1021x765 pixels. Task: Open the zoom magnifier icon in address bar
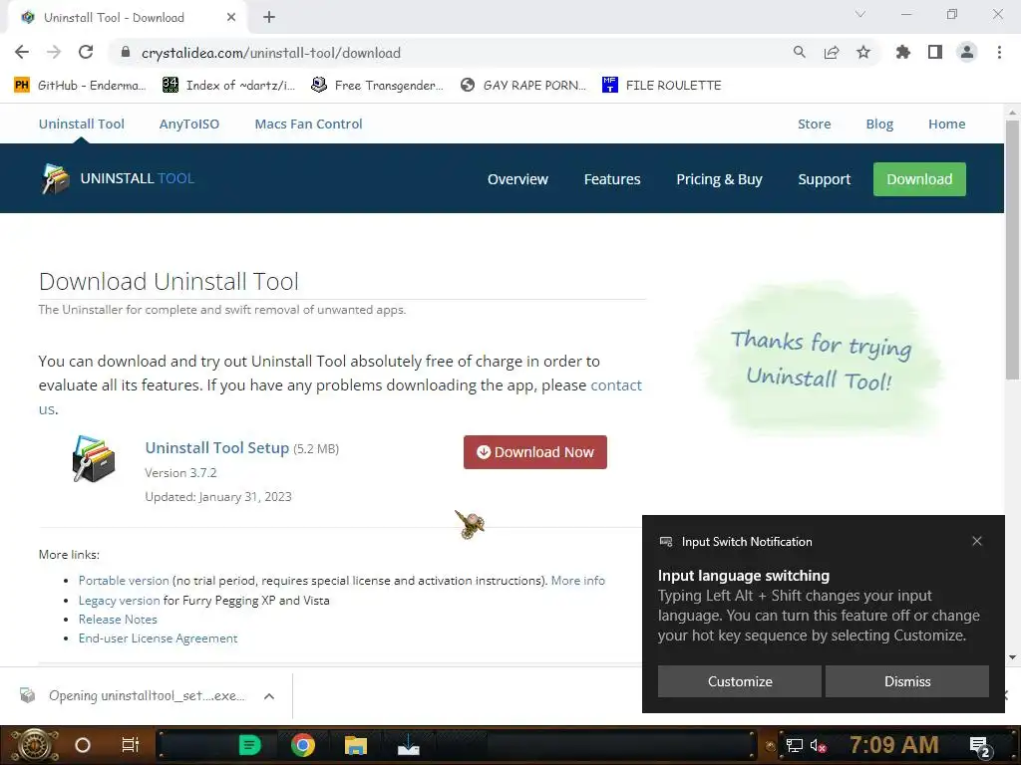pos(800,53)
